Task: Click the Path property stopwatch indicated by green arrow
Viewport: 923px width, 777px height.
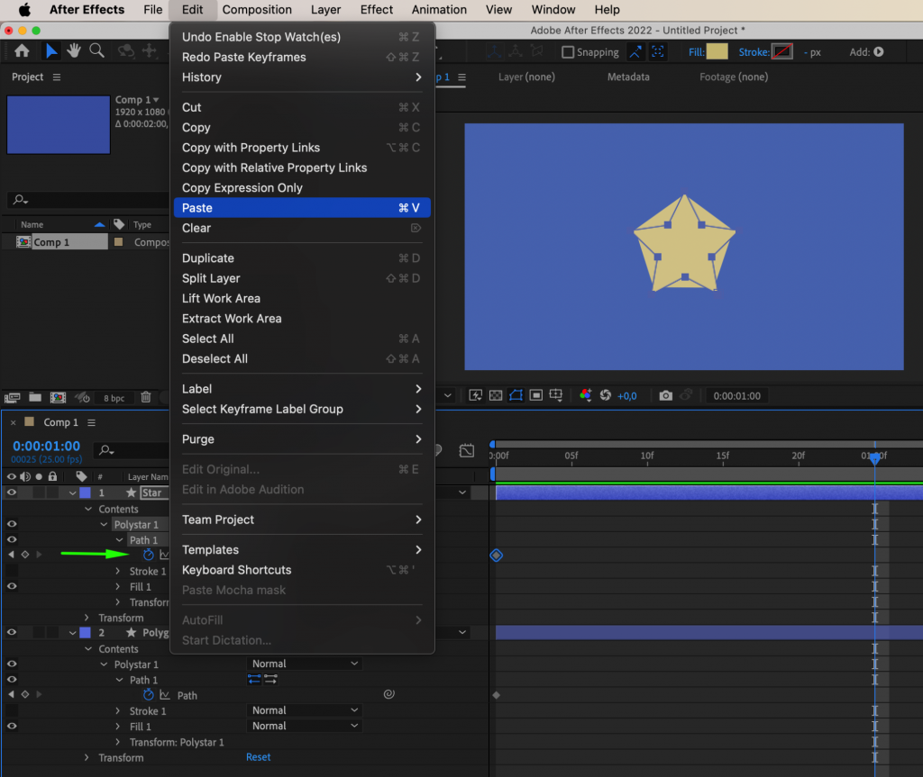Action: point(147,554)
